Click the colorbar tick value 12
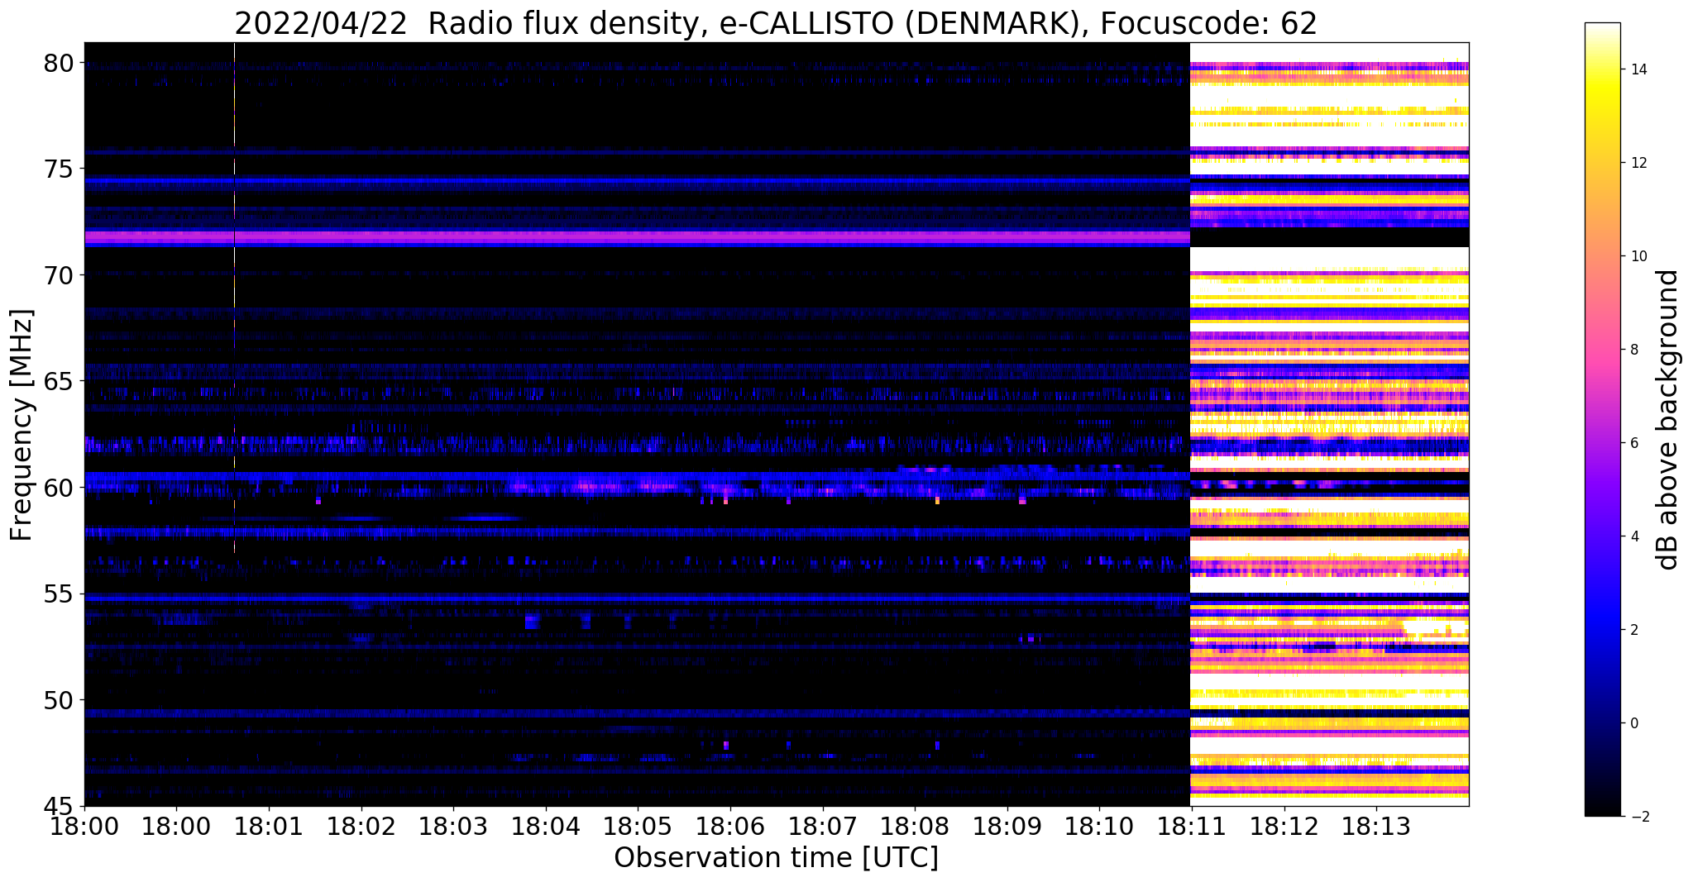The height and width of the screenshot is (882, 1693). tap(1638, 163)
